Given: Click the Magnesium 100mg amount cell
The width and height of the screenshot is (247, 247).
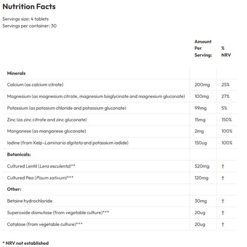Looking at the screenshot, I should point(202,96).
